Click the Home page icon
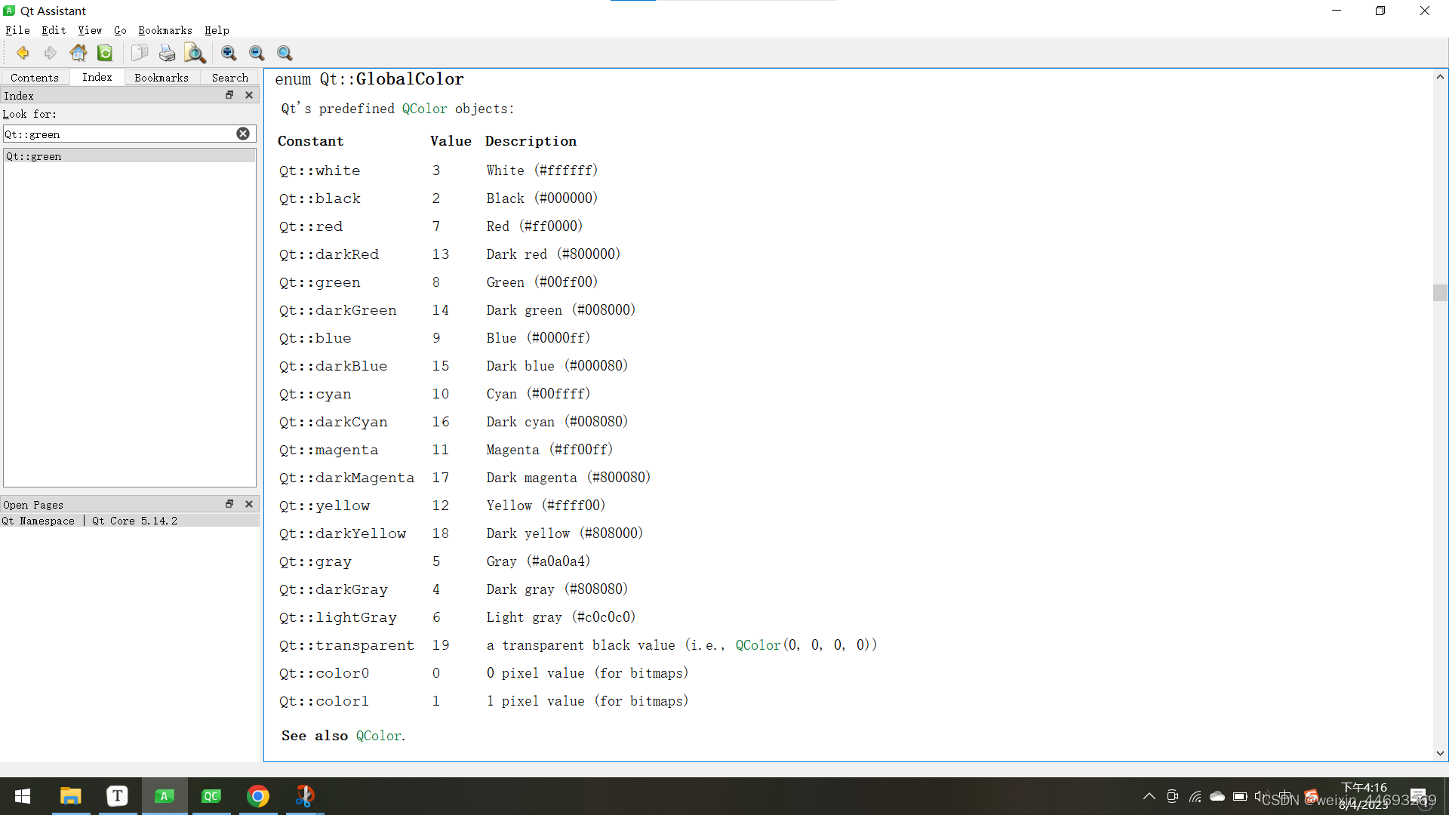This screenshot has width=1449, height=815. (x=78, y=53)
